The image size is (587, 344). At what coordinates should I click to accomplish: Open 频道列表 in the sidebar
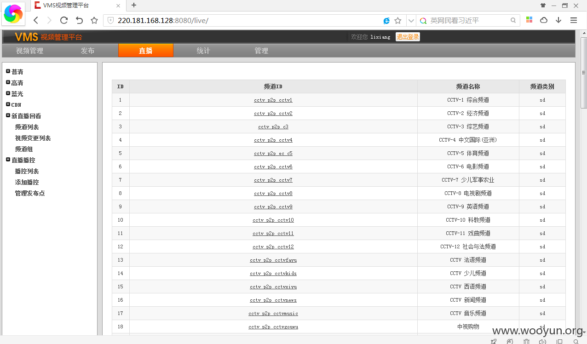click(27, 127)
